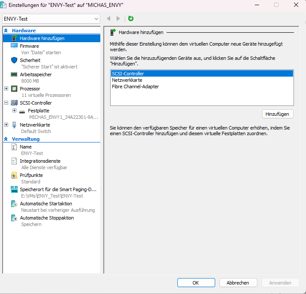This screenshot has width=306, height=294.
Task: Collapse the Verwaltung section chevron
Action: click(6, 139)
